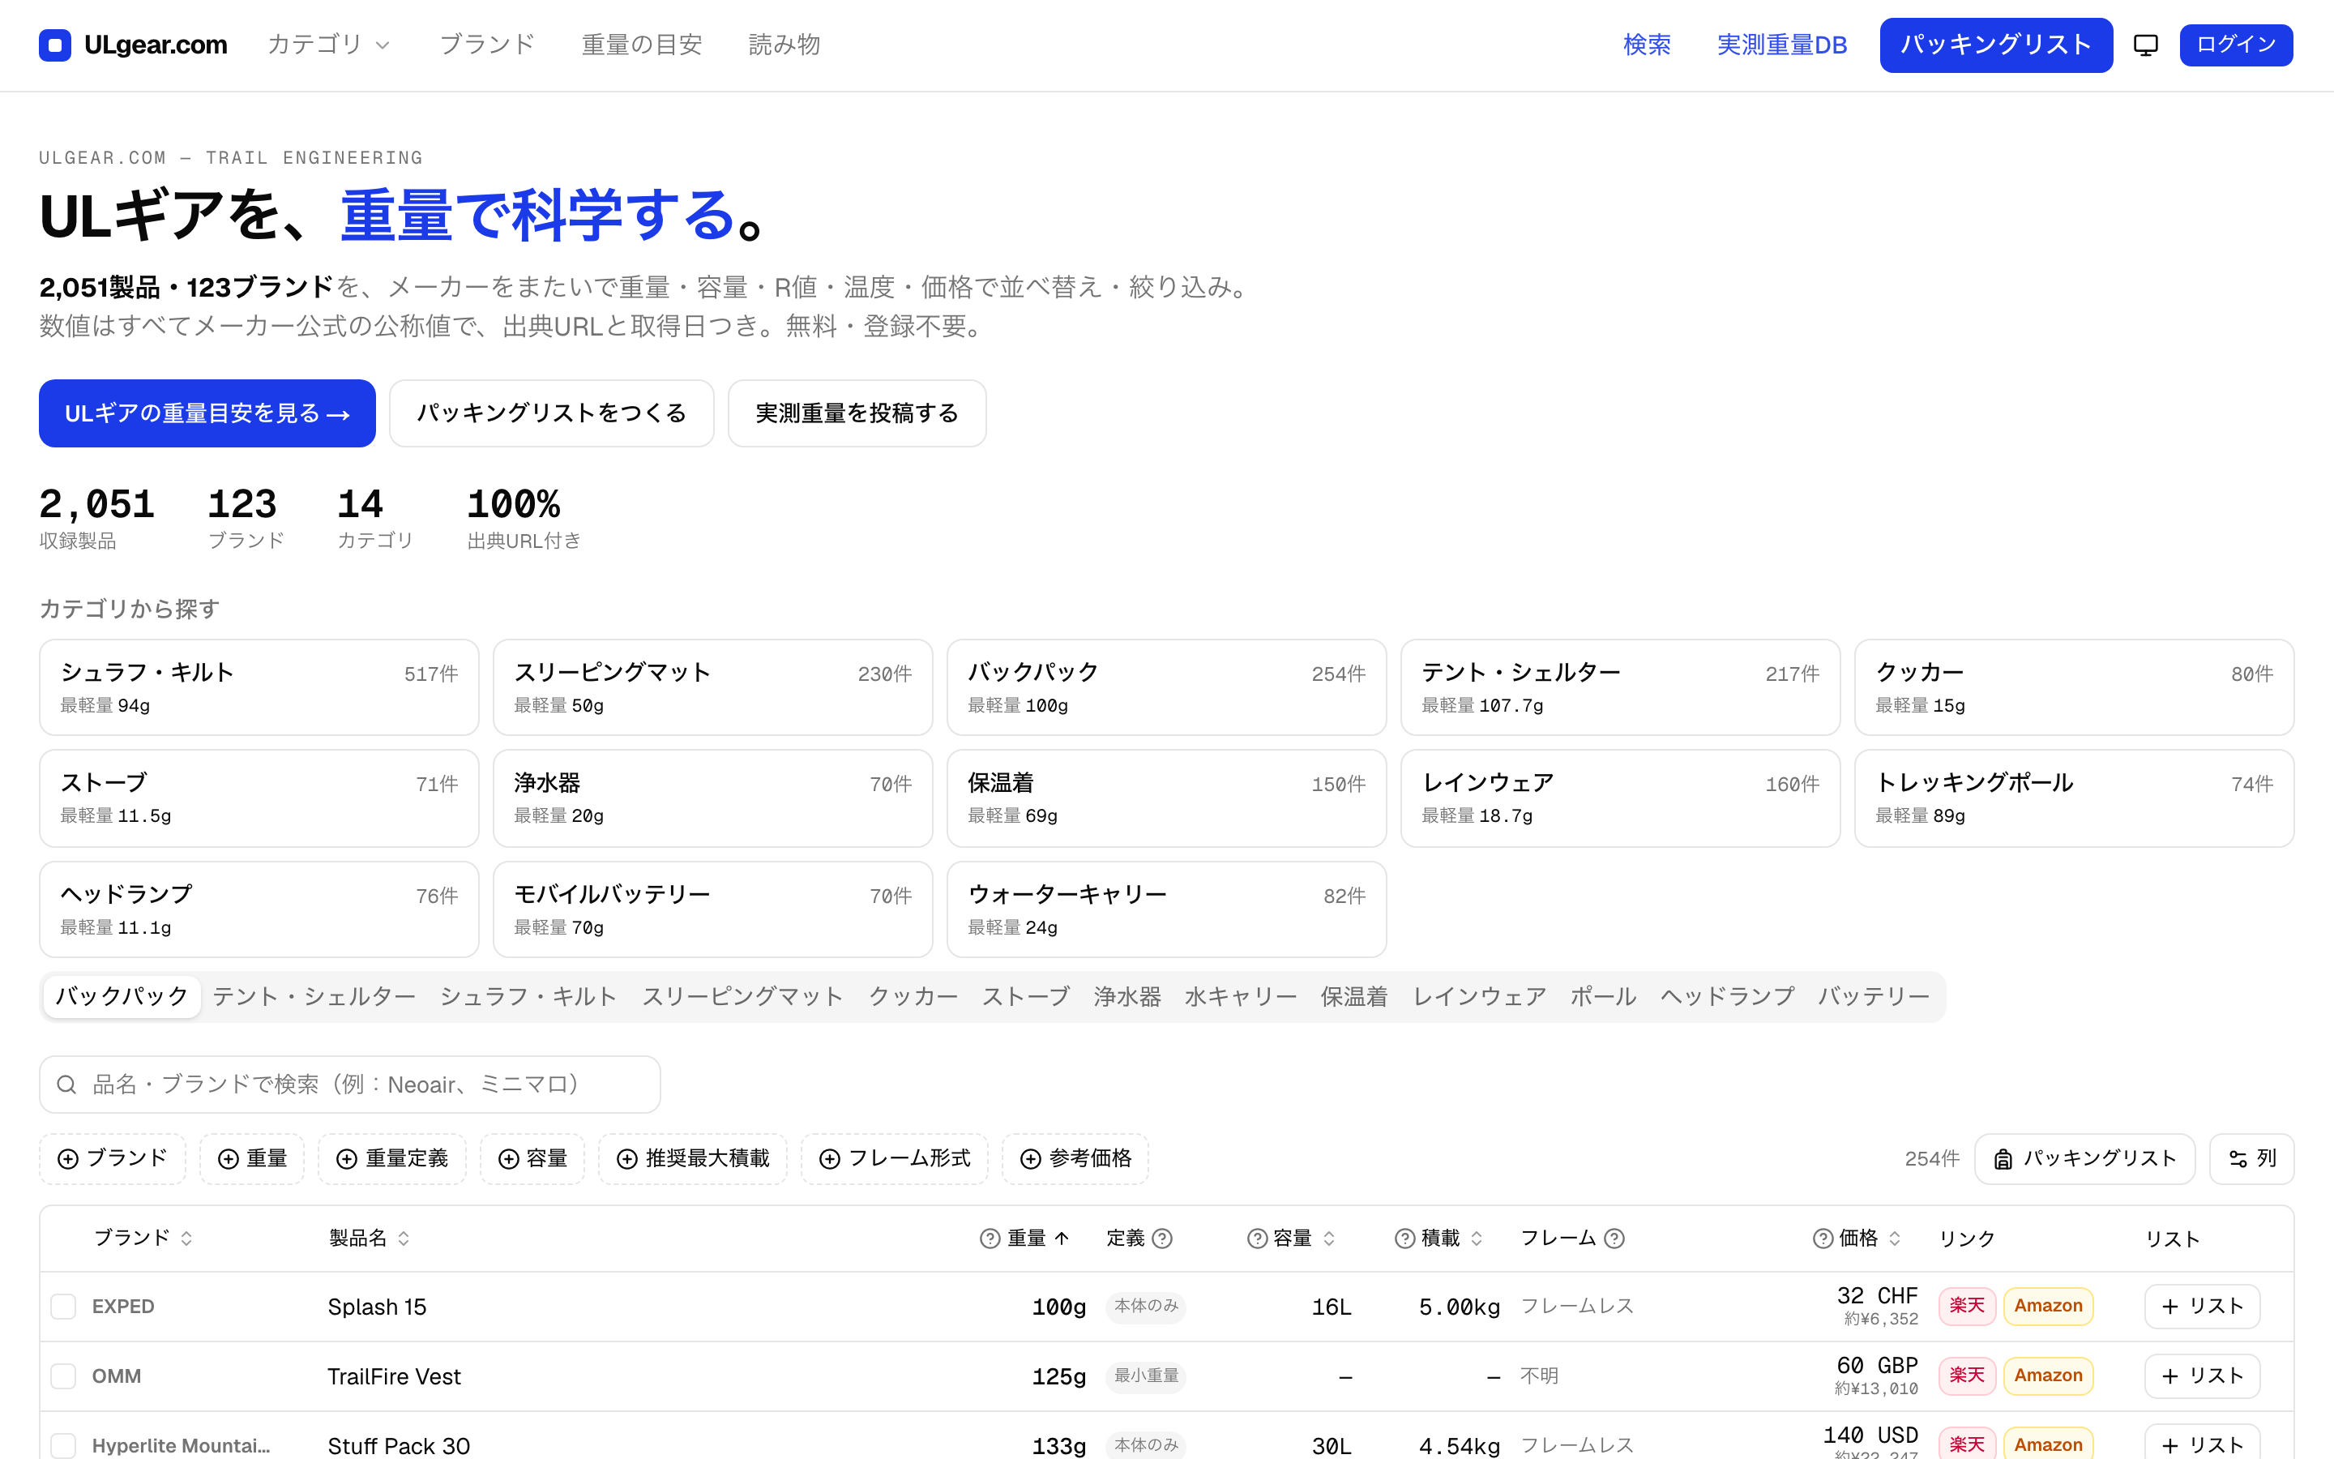Click the パッキングリストをつくる button
Image resolution: width=2334 pixels, height=1459 pixels.
[552, 414]
